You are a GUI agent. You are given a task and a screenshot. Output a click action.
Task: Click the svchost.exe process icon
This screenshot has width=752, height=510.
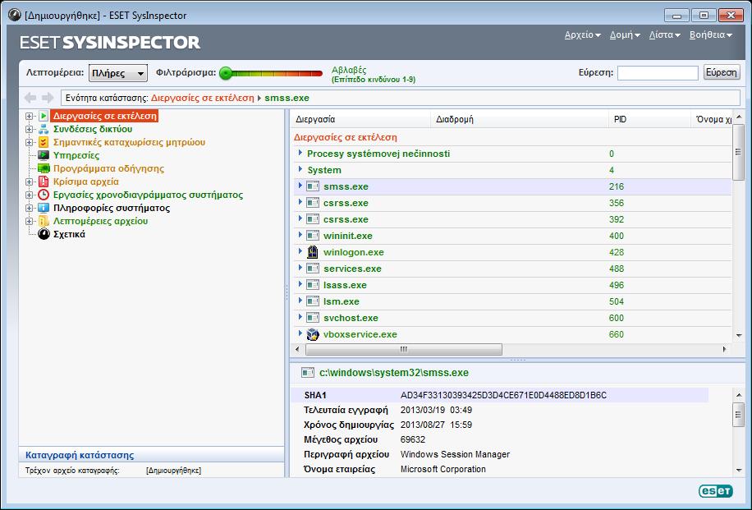click(313, 318)
